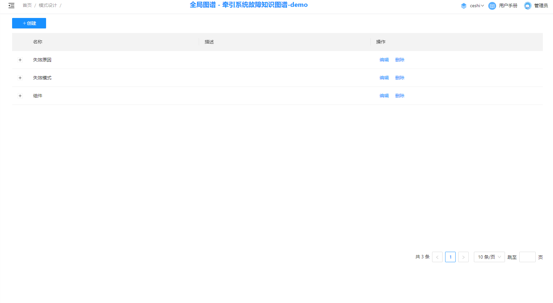The width and height of the screenshot is (553, 303).
Task: Expand the 失效模式 row
Action: (x=20, y=78)
